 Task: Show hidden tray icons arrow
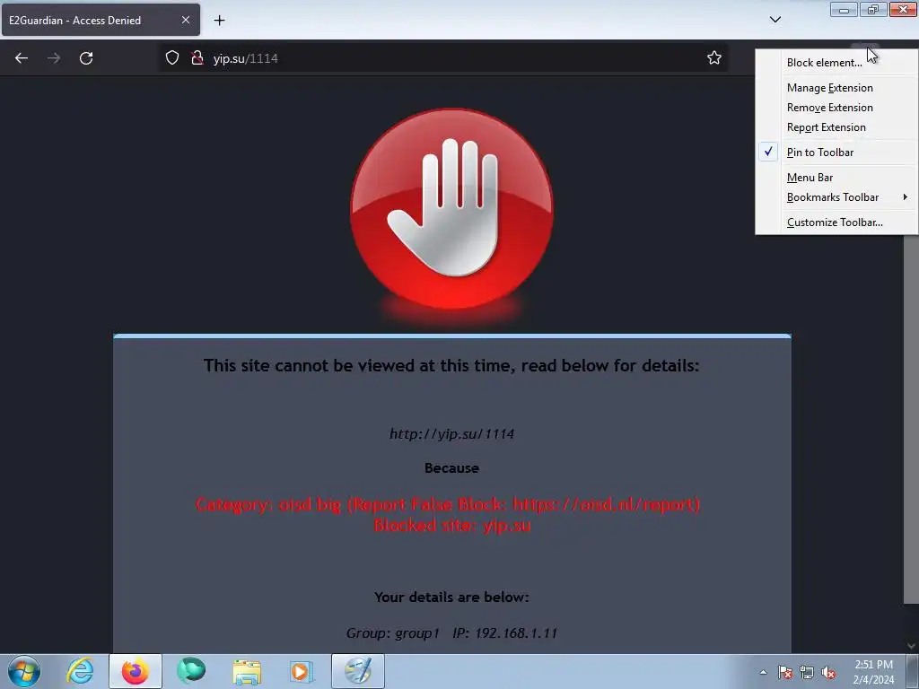click(763, 672)
